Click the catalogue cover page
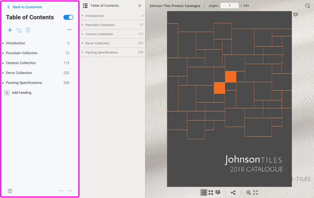This screenshot has width=314, height=198. click(230, 99)
